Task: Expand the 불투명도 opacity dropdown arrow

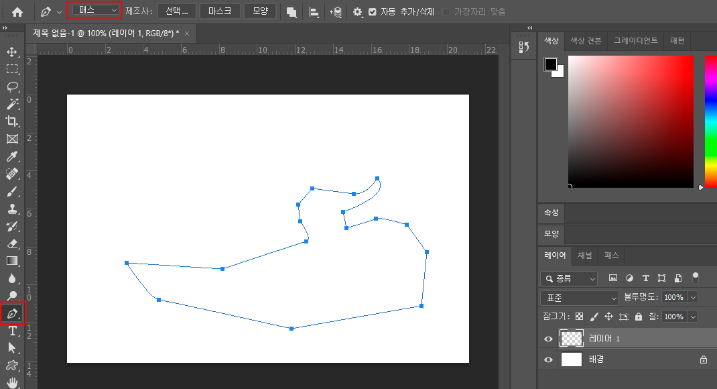Action: pyautogui.click(x=693, y=297)
